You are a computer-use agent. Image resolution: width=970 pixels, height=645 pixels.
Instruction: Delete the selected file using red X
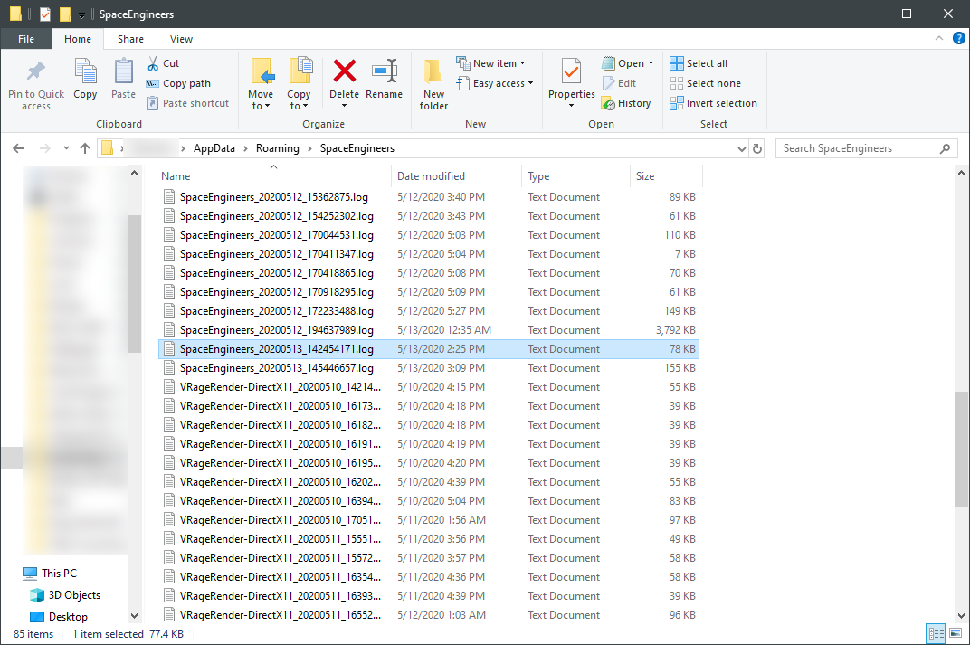(x=344, y=72)
